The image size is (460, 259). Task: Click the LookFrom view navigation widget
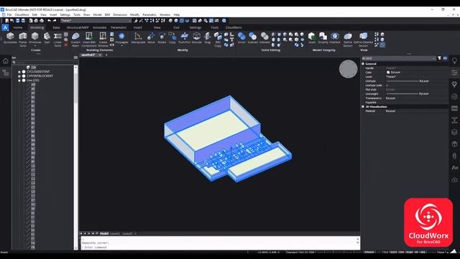point(348,69)
